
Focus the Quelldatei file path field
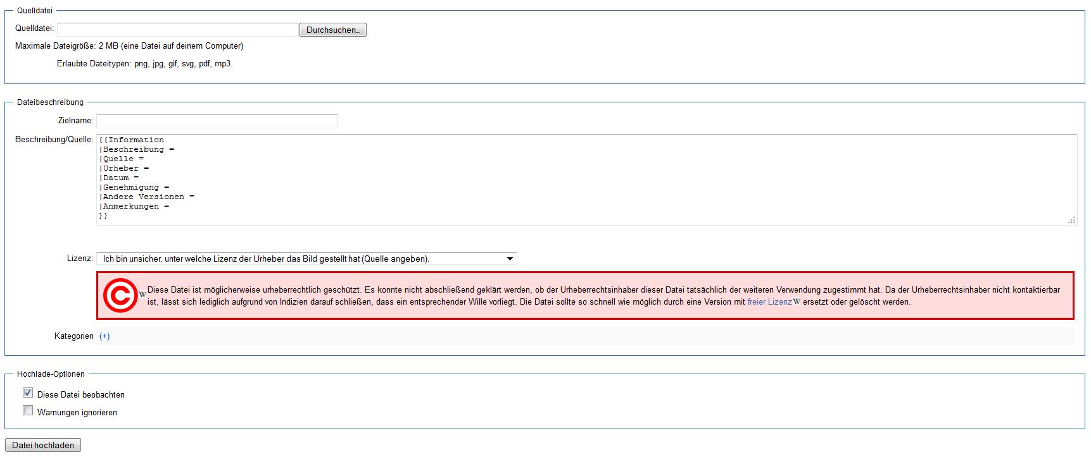(177, 30)
